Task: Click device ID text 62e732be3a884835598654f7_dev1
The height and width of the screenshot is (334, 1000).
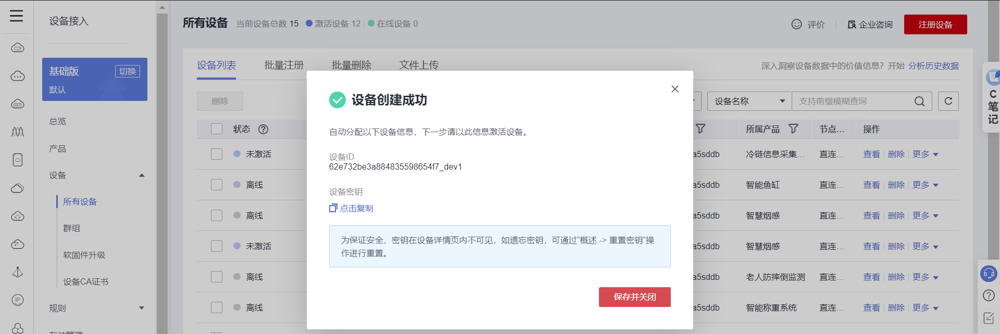Action: 395,167
